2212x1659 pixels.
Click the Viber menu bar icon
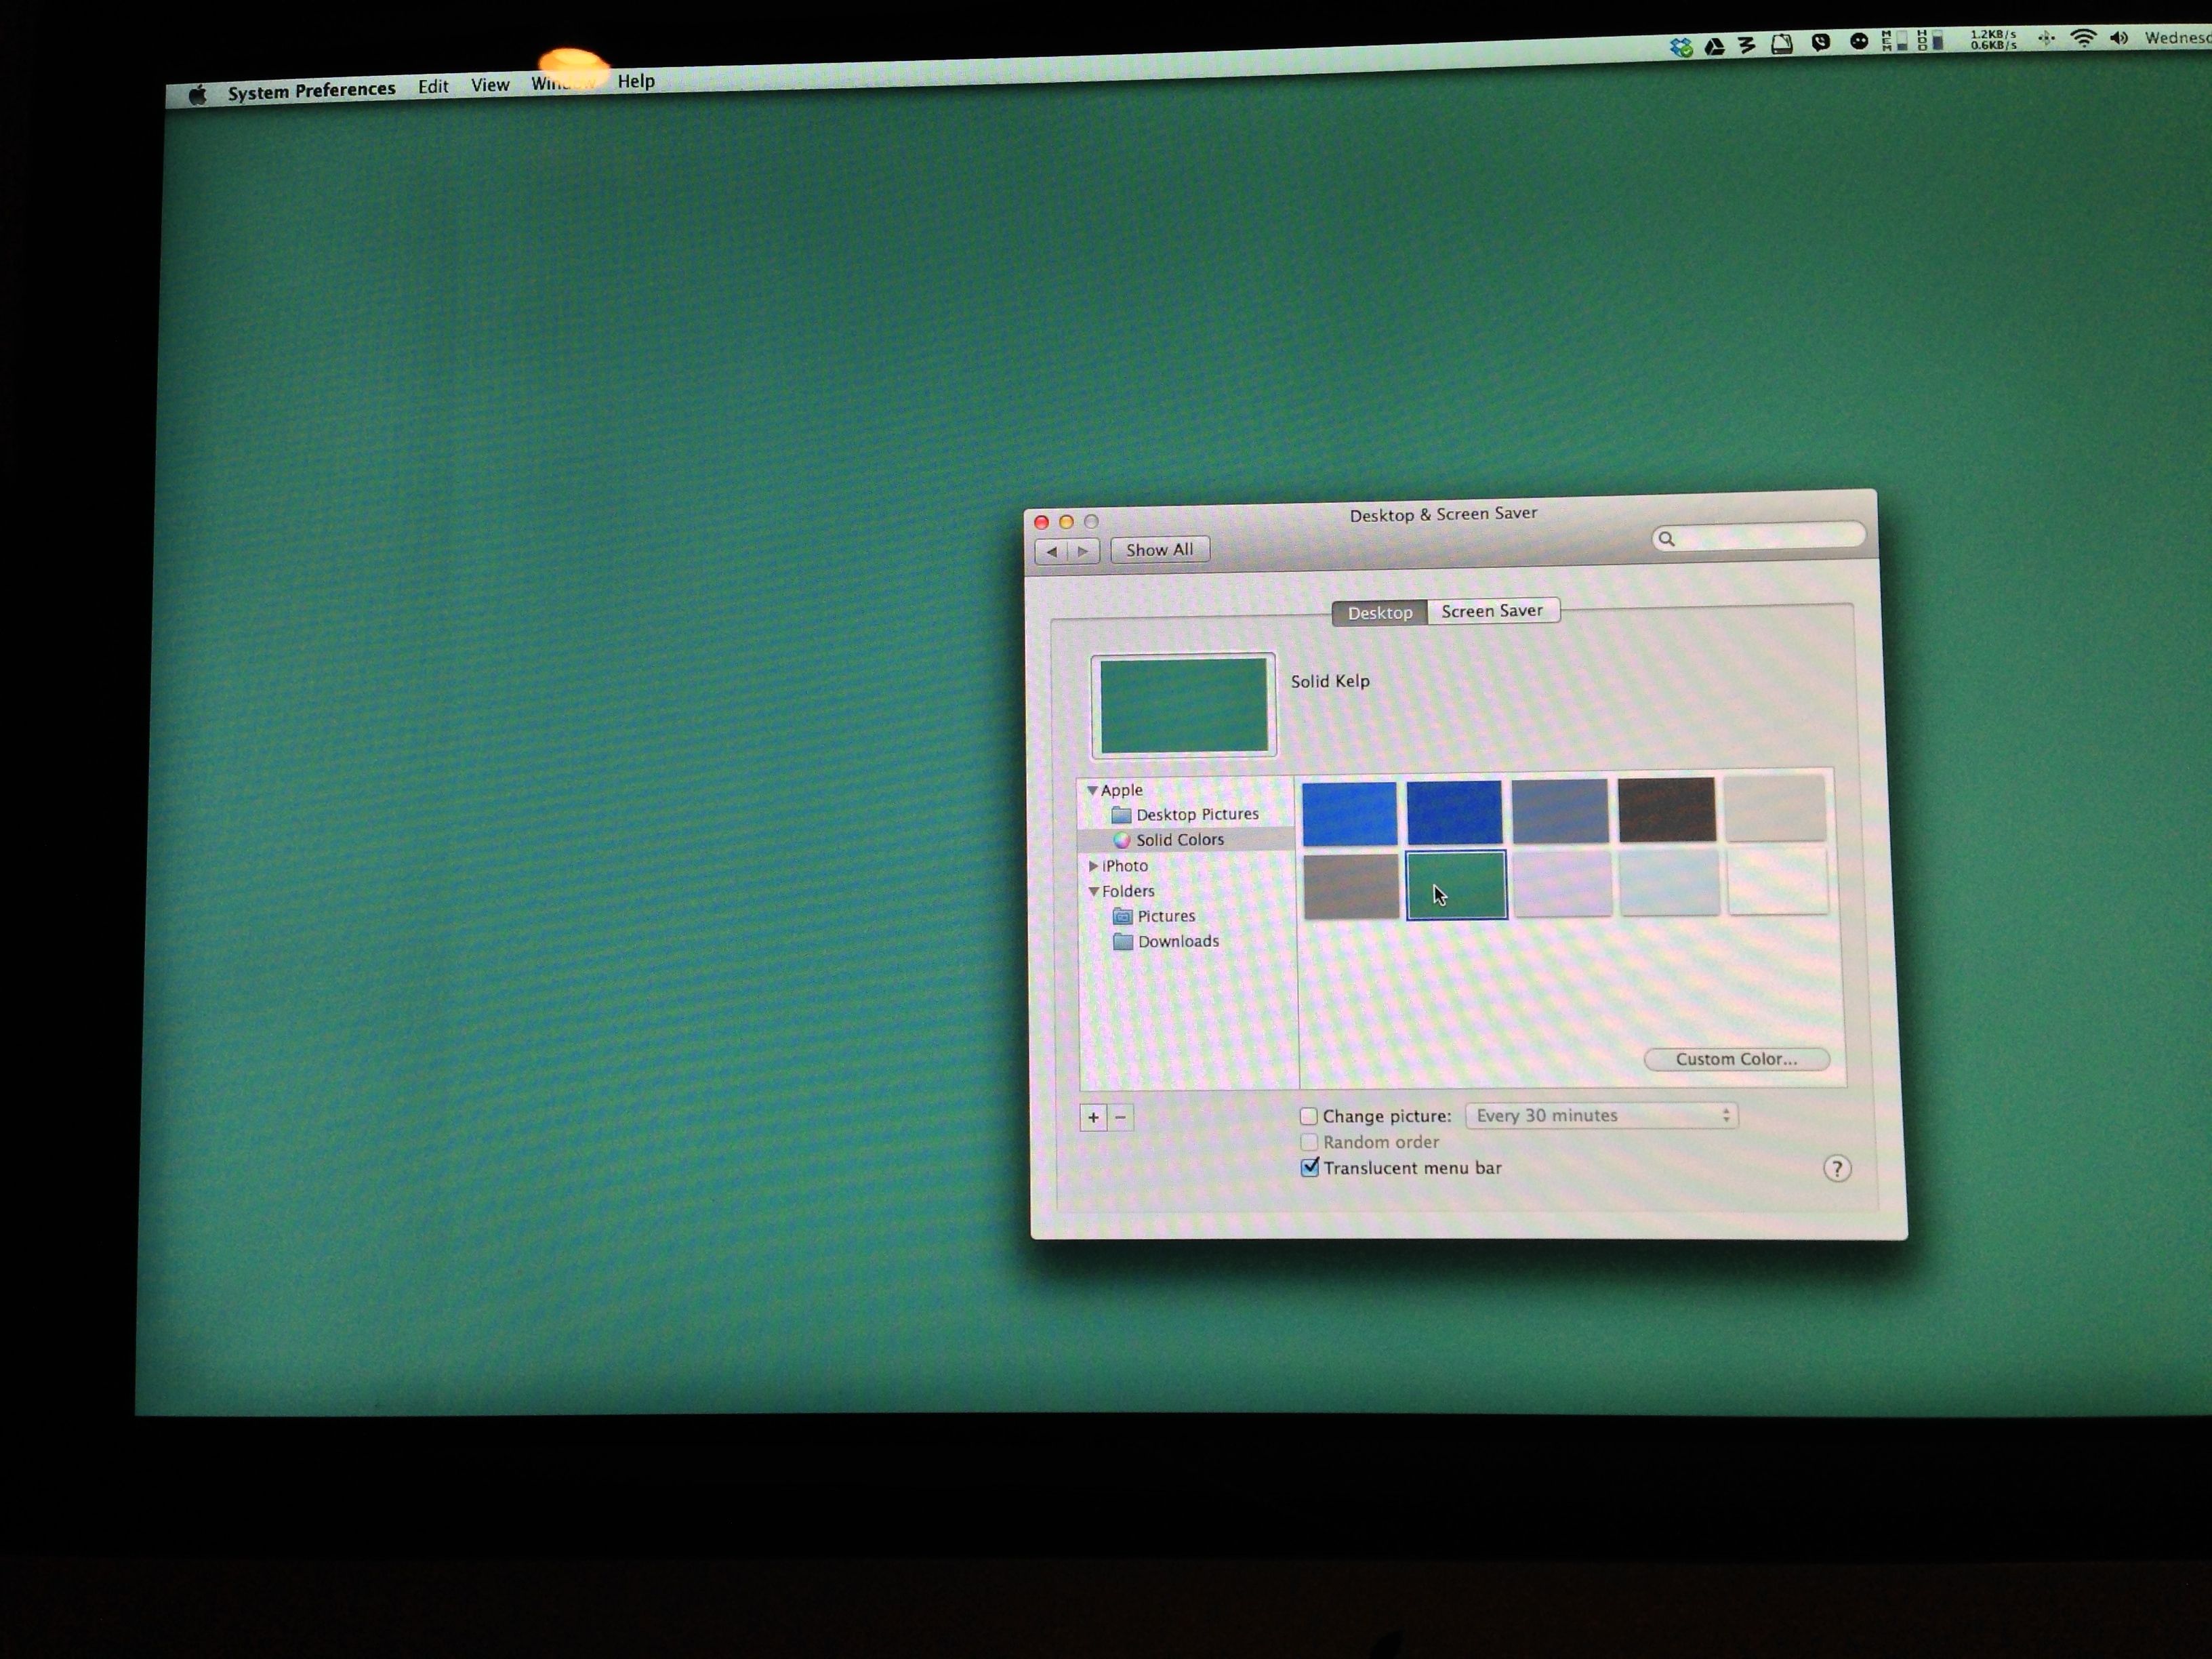(1820, 42)
